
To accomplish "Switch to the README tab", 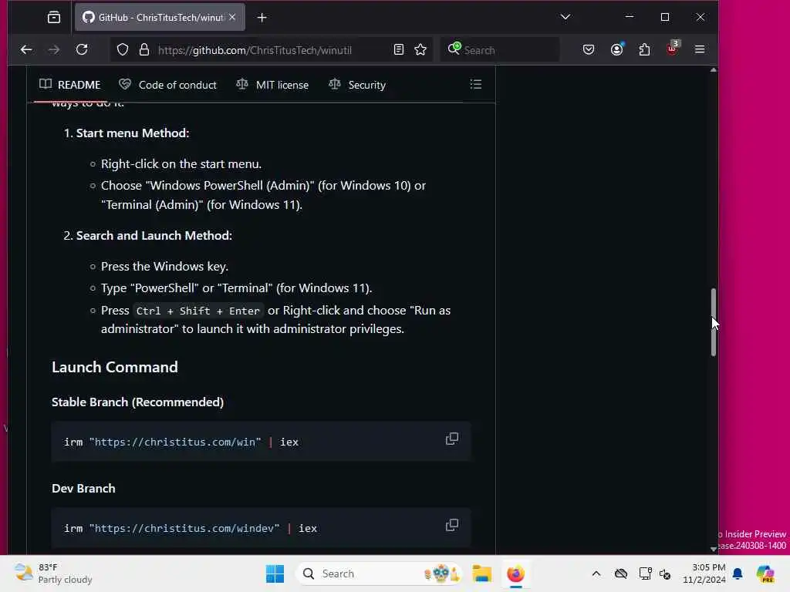I will coord(70,85).
